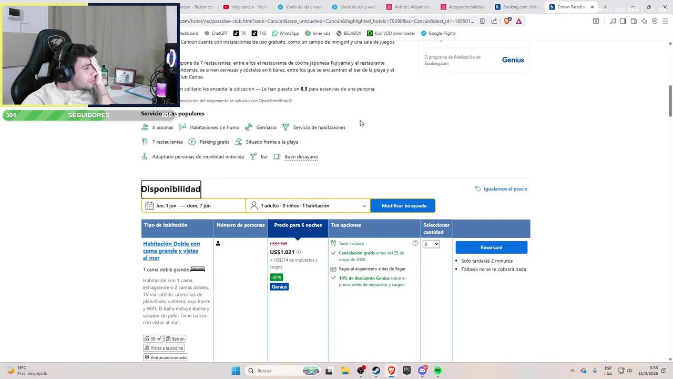Open the WhatsApp bookmark
The image size is (673, 379).
tap(285, 33)
